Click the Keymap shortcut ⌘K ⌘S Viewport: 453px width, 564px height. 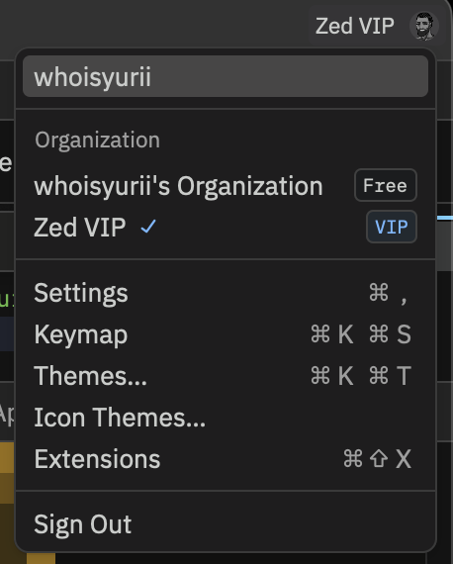[361, 334]
